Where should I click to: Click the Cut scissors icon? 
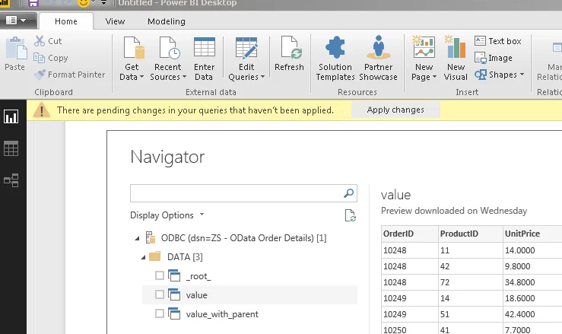point(40,41)
